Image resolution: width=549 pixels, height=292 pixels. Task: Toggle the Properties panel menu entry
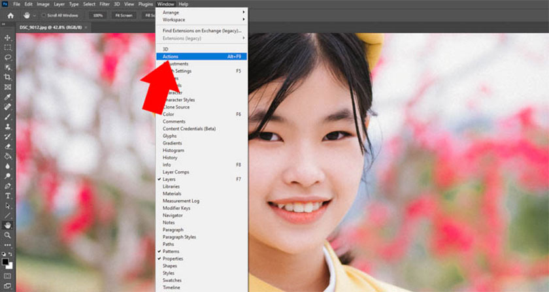point(173,259)
